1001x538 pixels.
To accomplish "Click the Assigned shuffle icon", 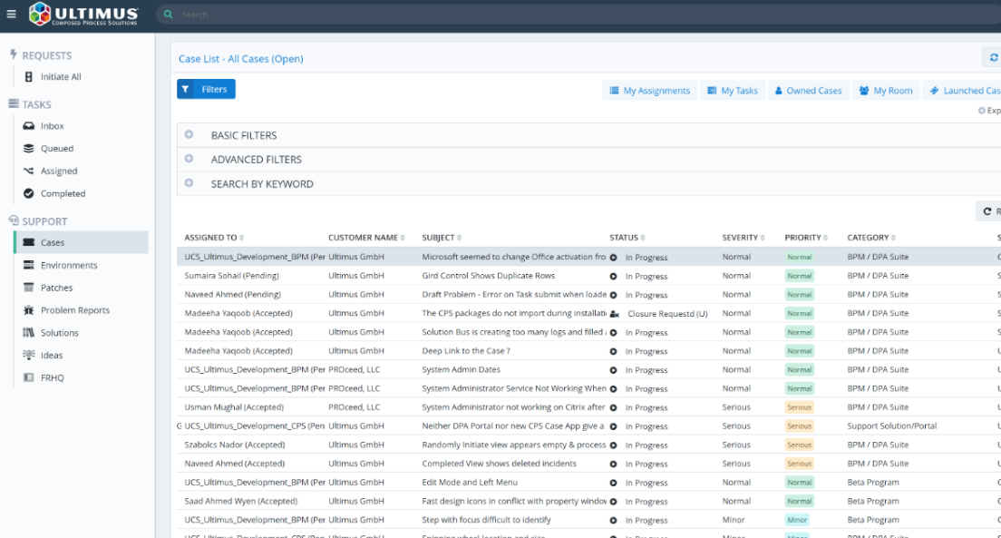I will [x=29, y=171].
